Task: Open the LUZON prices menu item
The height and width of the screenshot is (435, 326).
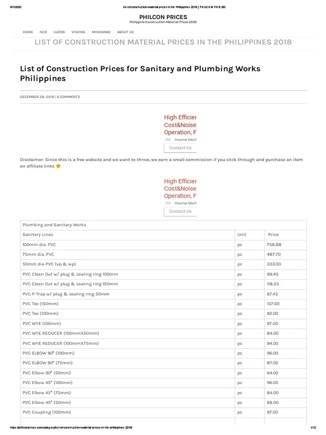Action: 59,31
